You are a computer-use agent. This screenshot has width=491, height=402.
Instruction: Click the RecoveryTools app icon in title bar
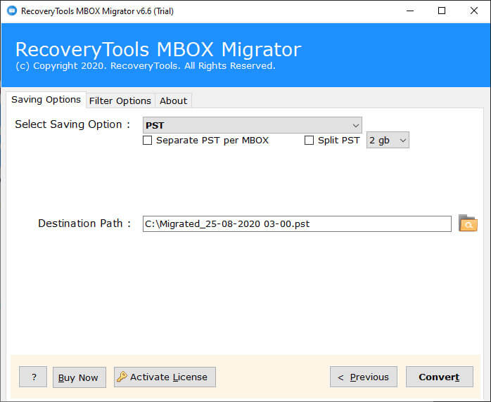[x=12, y=11]
